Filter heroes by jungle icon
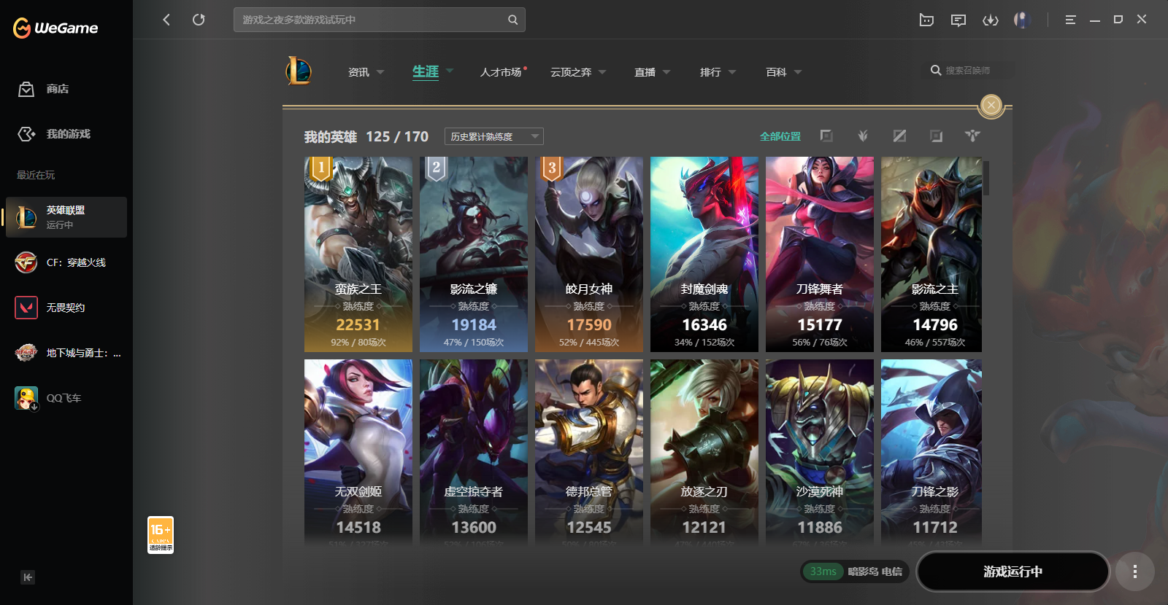 pyautogui.click(x=863, y=136)
